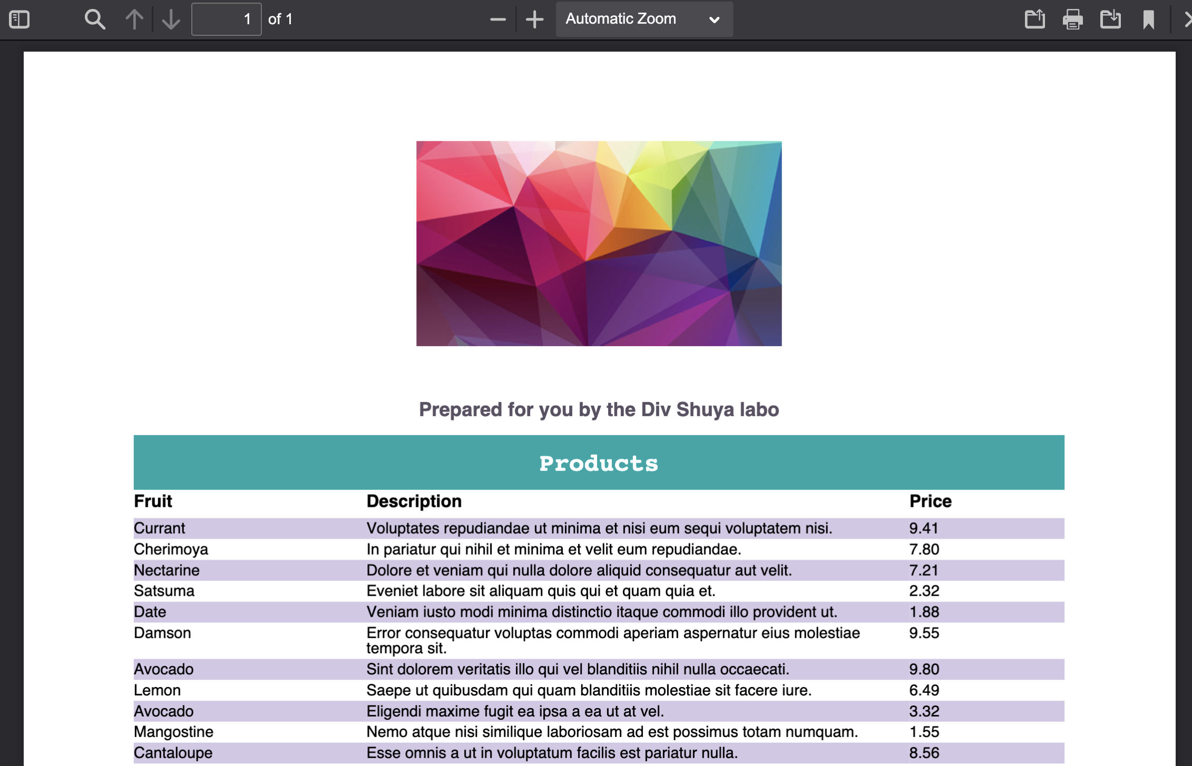Click the Description column header
This screenshot has height=766, width=1192.
[x=414, y=500]
